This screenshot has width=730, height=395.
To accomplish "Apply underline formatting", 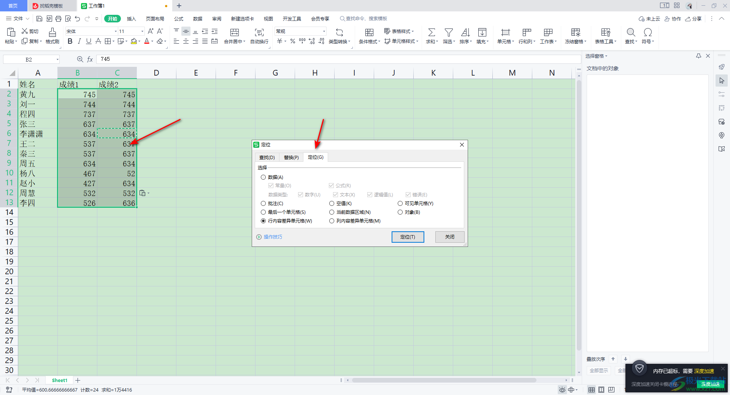I will click(89, 41).
